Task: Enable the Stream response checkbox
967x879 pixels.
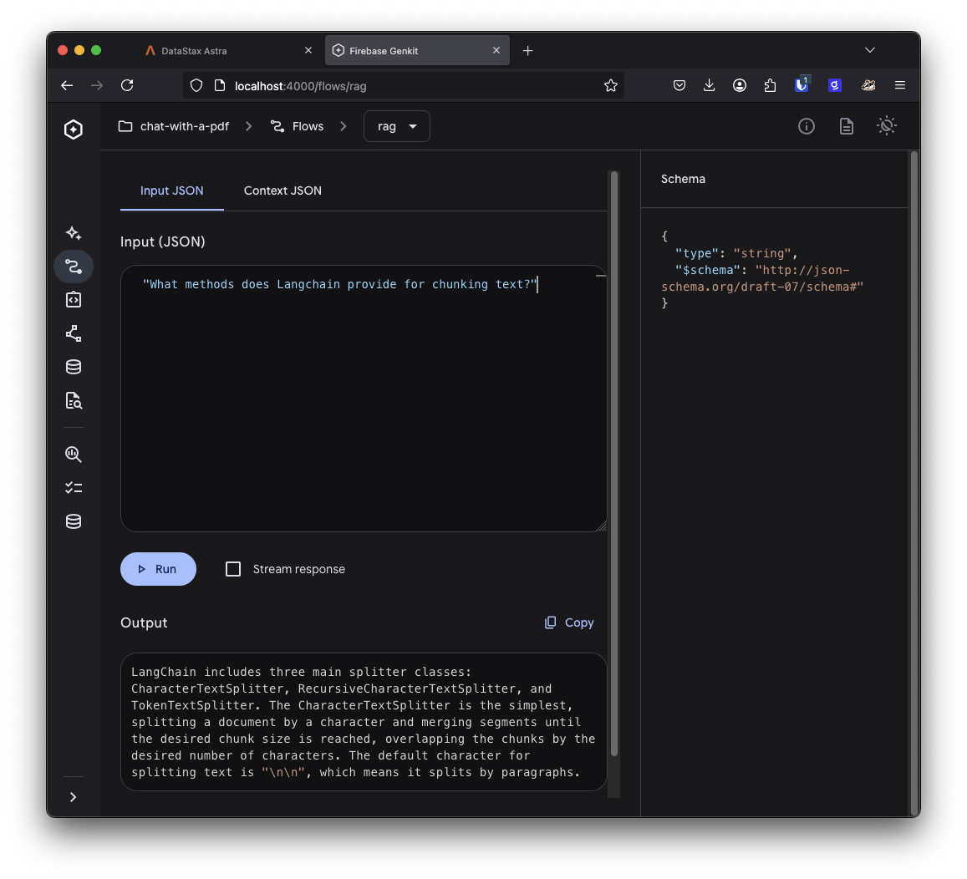Action: tap(233, 569)
